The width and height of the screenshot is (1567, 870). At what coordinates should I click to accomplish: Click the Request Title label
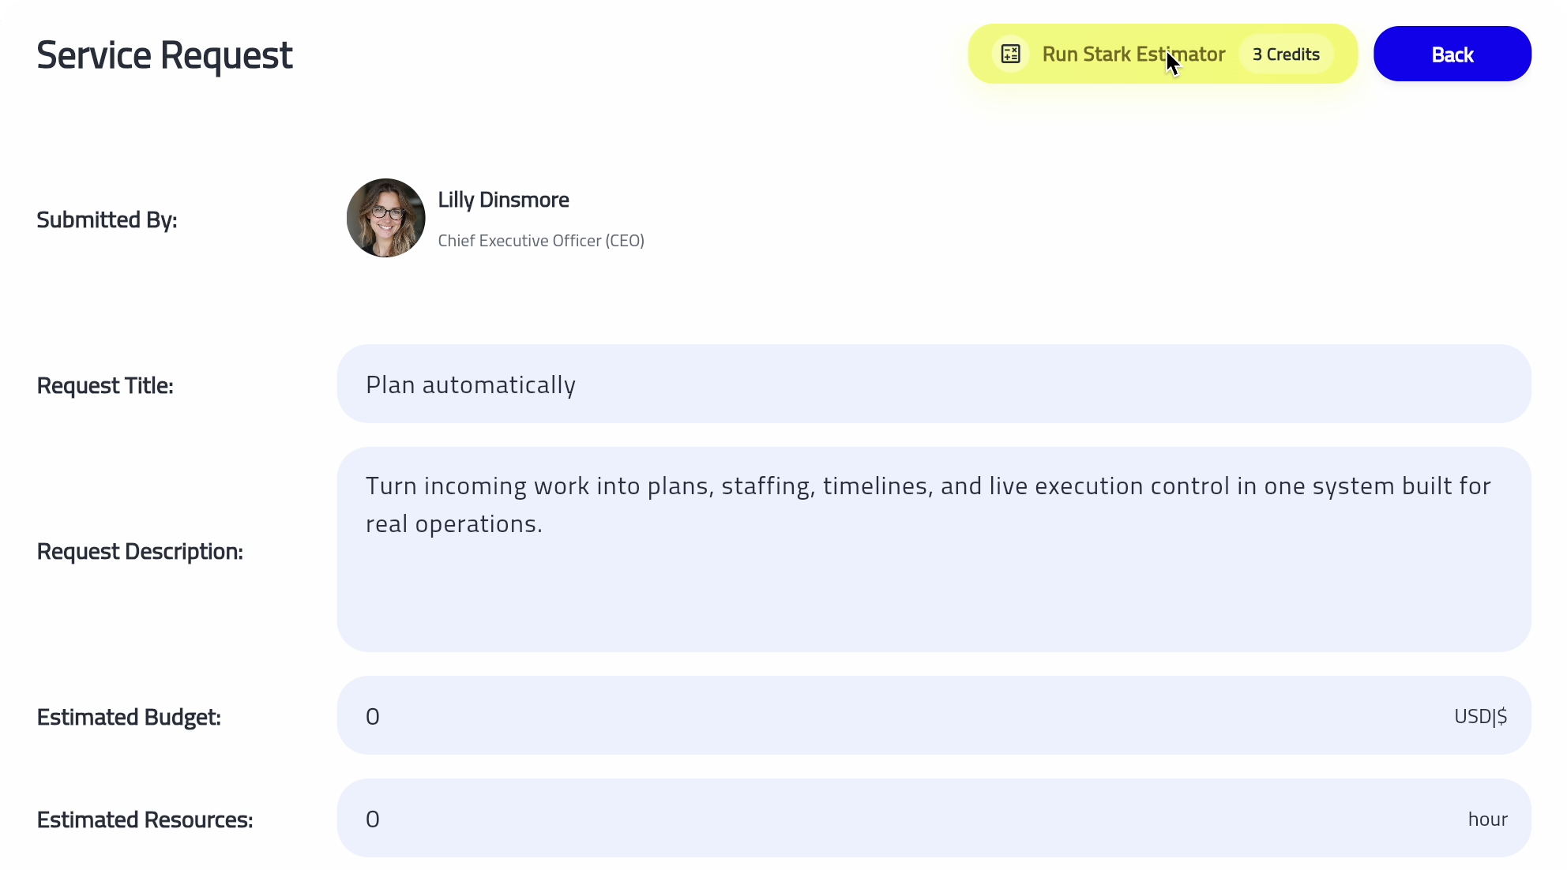[x=105, y=385]
